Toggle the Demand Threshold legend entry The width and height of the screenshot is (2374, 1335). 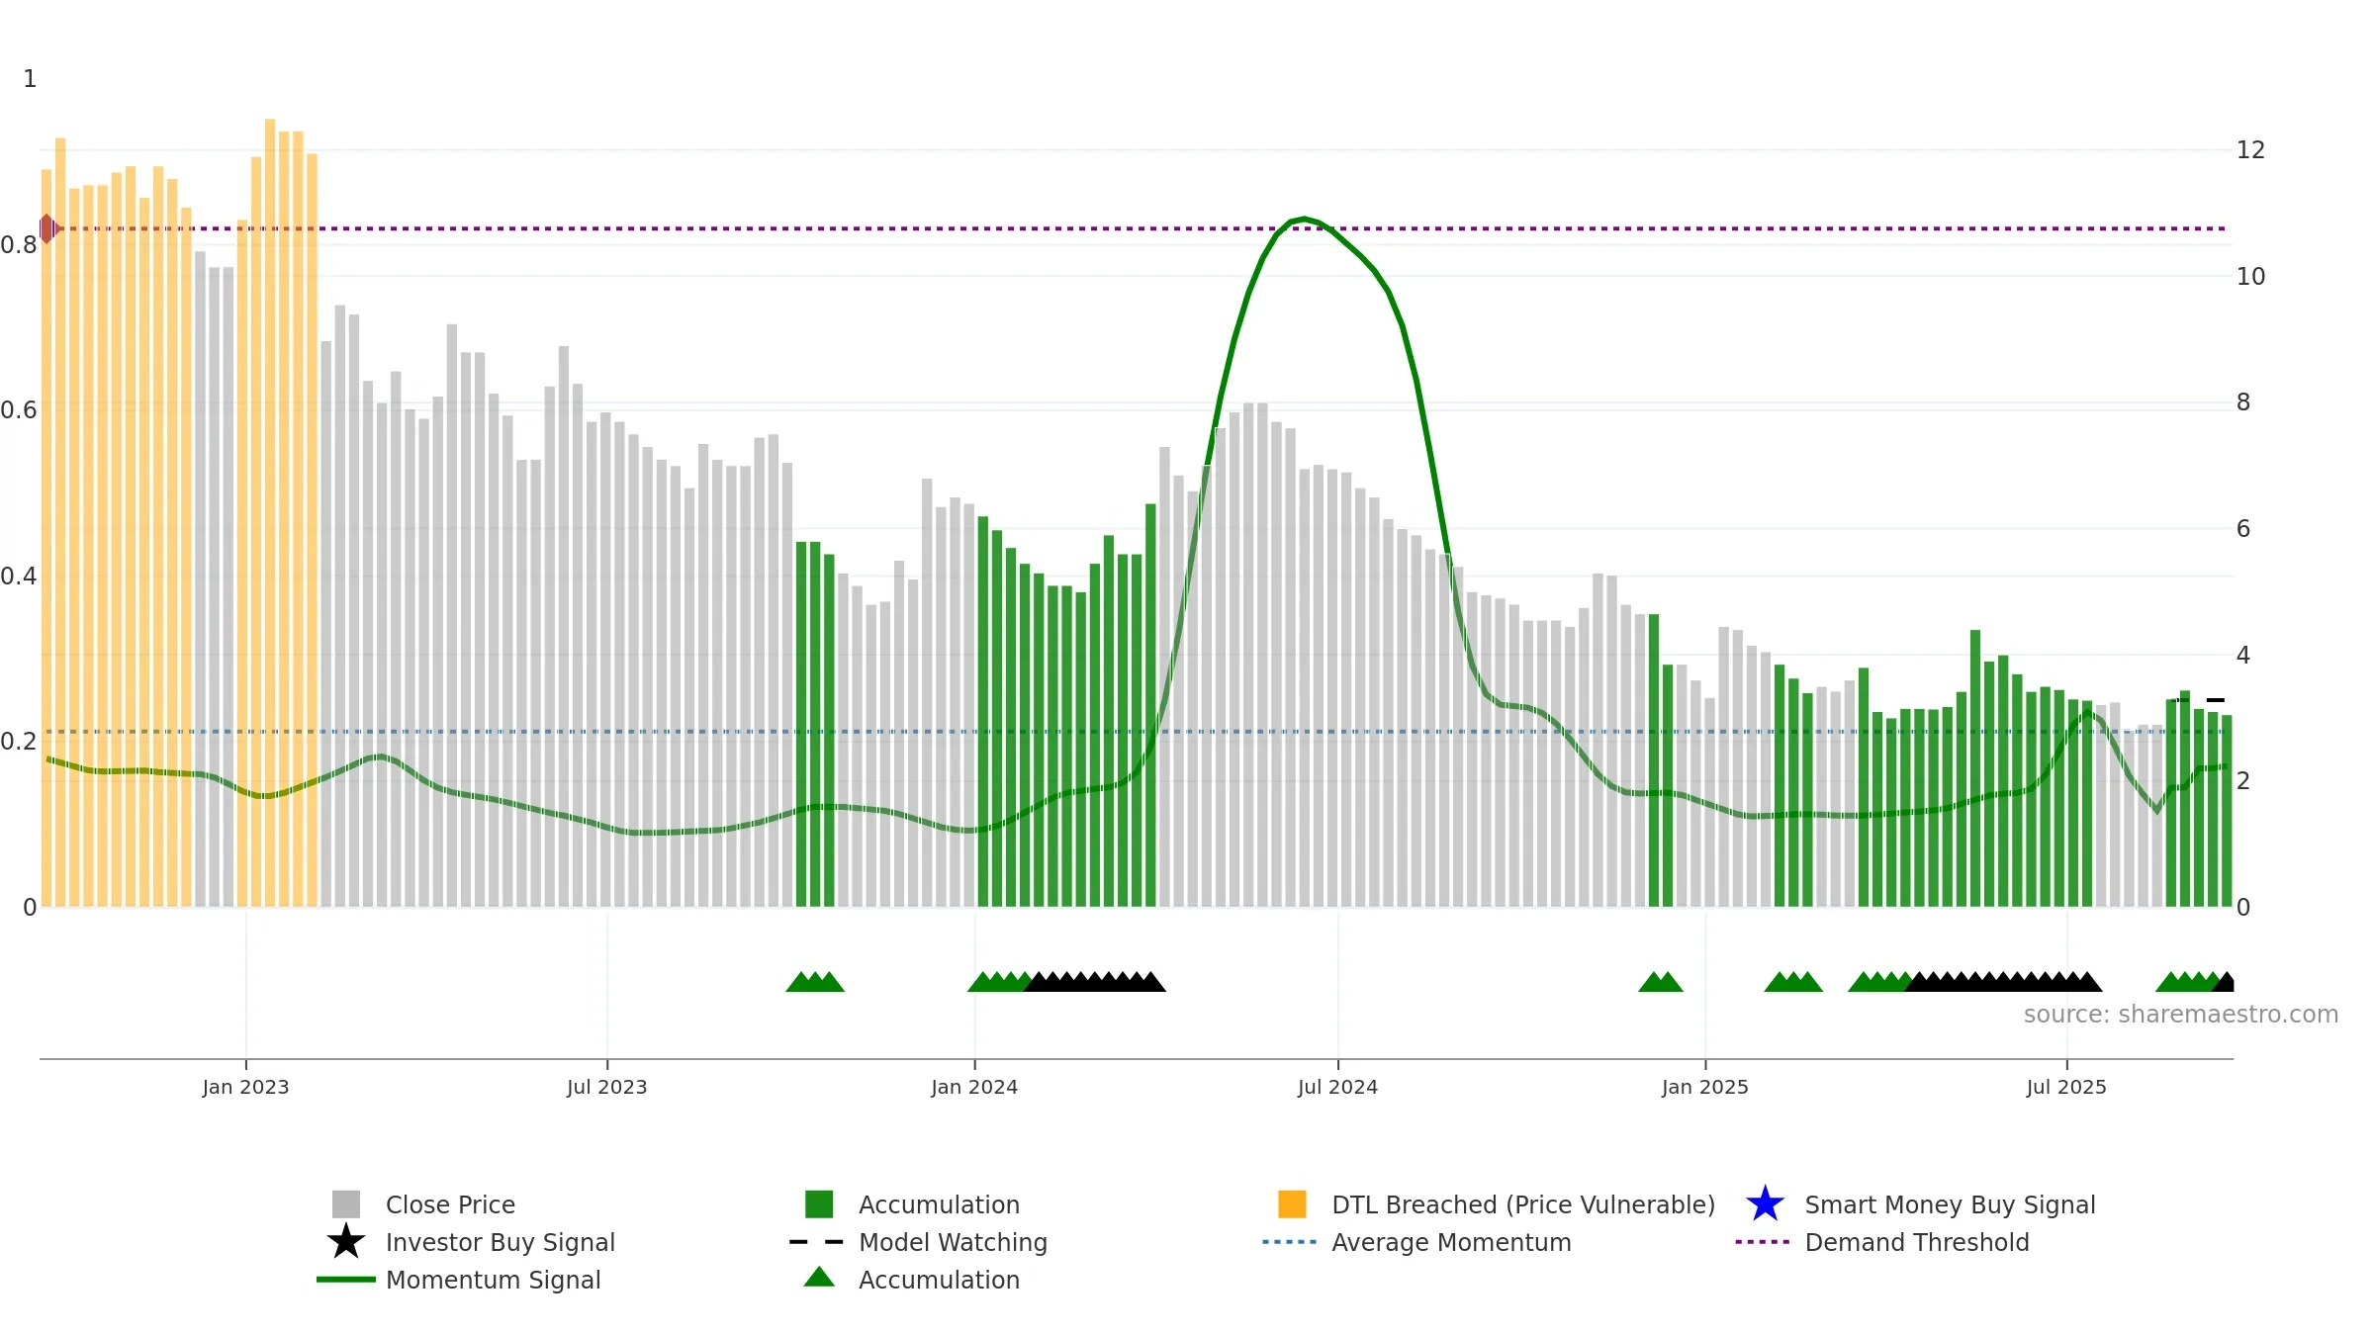[1916, 1242]
